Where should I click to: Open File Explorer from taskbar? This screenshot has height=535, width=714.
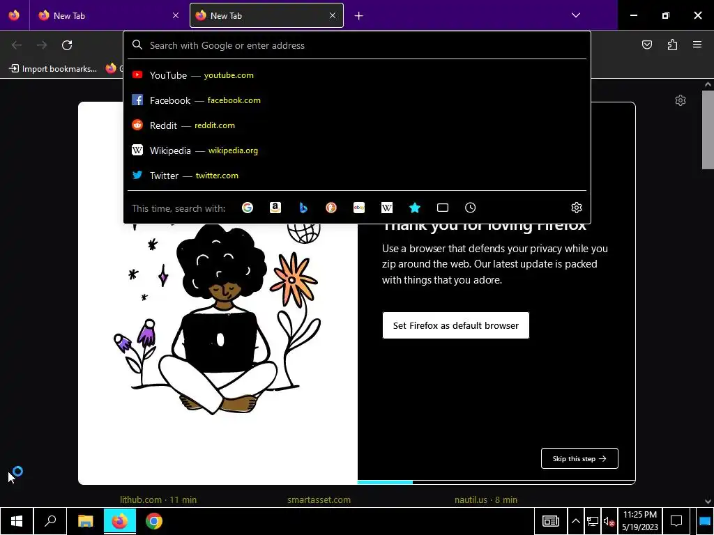pyautogui.click(x=85, y=521)
